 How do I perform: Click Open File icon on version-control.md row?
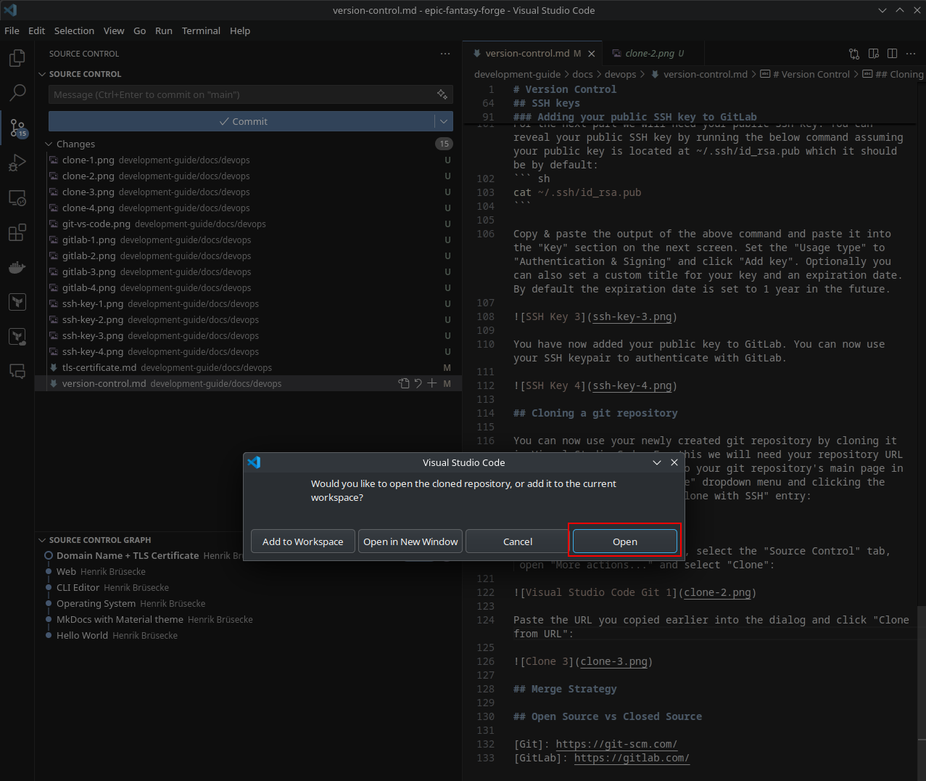point(404,383)
